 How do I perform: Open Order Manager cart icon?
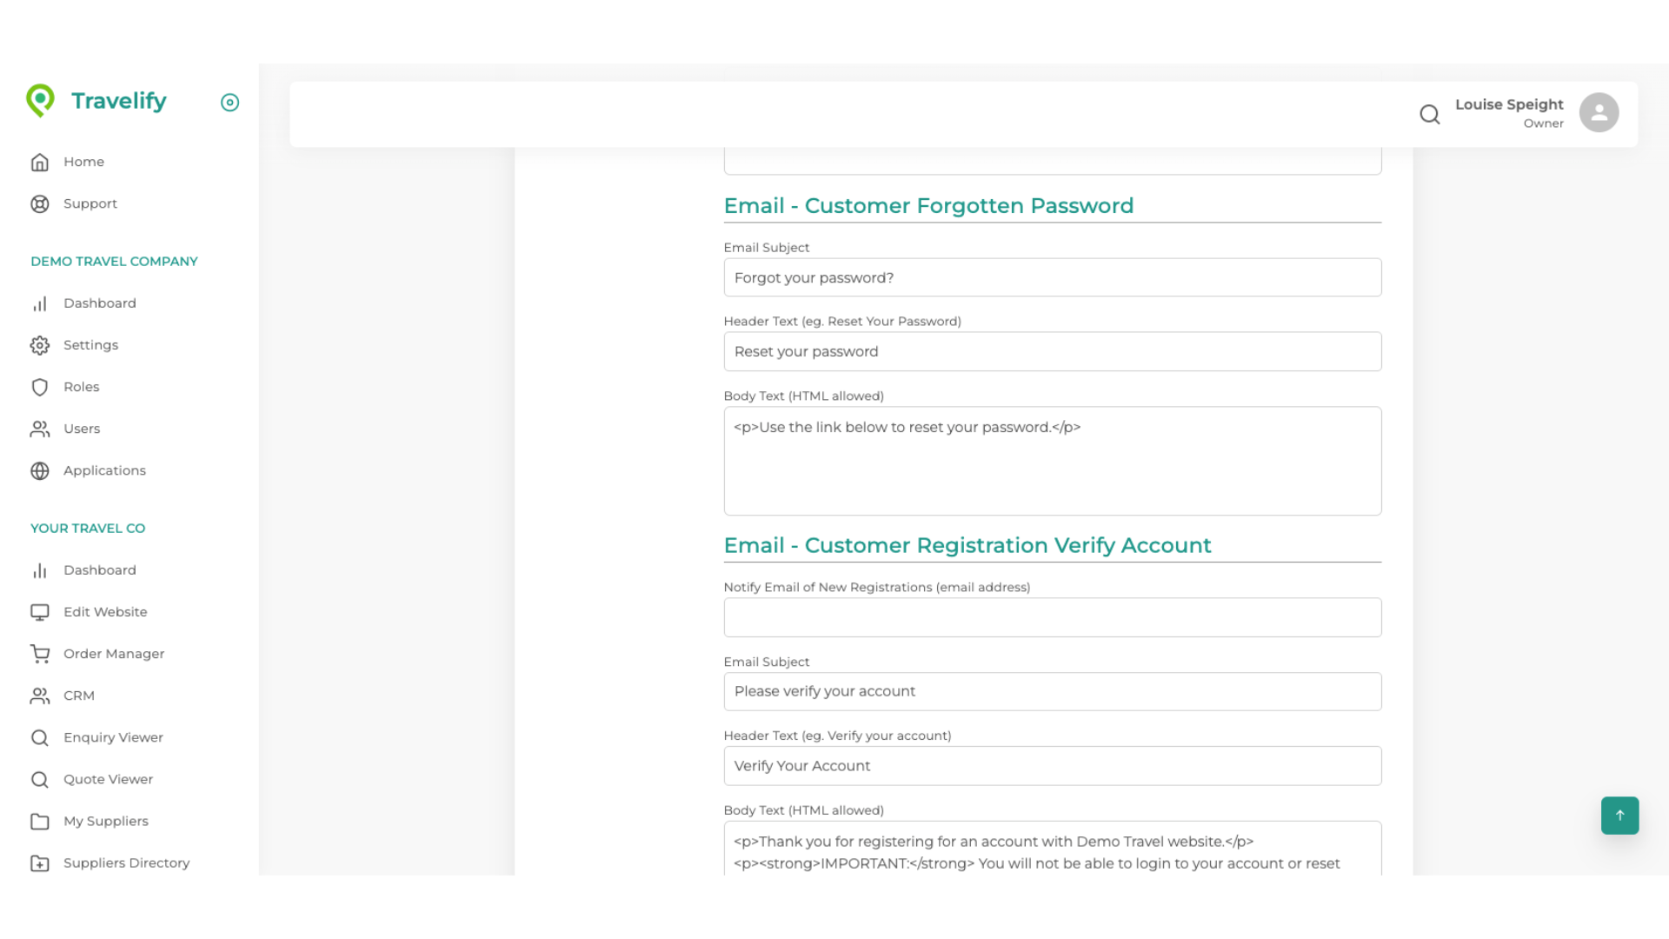pyautogui.click(x=40, y=654)
